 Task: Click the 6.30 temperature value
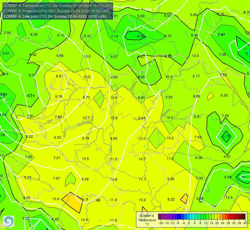coord(224,95)
